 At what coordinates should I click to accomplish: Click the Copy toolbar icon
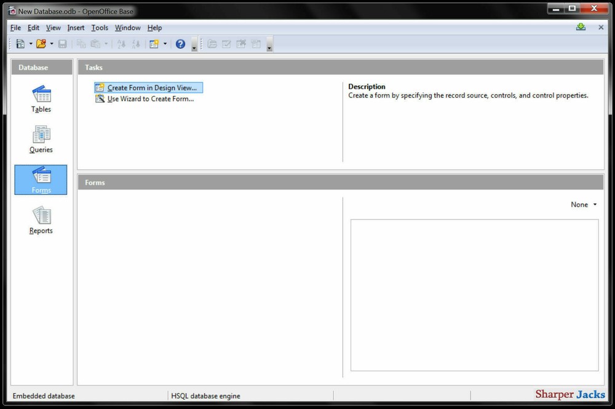(81, 44)
